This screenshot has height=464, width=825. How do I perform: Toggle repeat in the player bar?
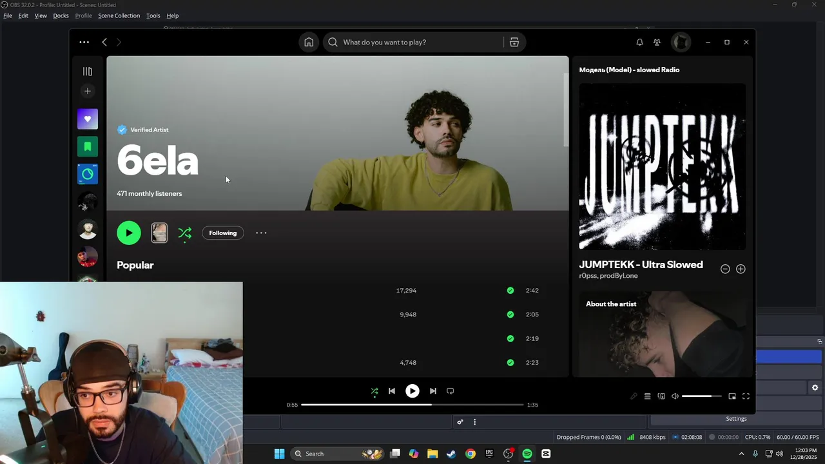(x=451, y=391)
